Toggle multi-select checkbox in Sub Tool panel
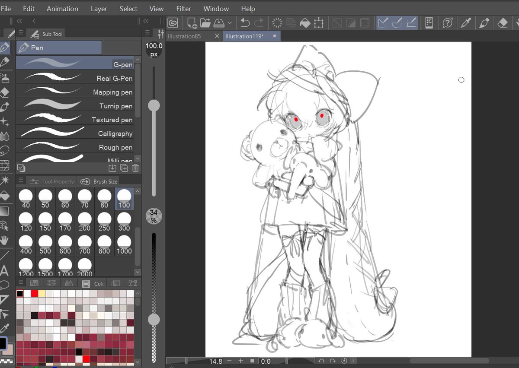This screenshot has width=519, height=368. click(21, 168)
